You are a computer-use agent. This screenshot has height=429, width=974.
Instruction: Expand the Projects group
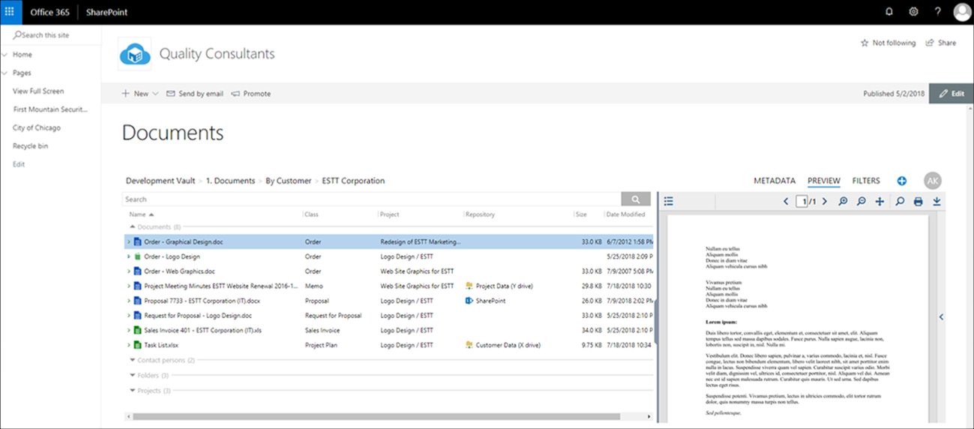click(x=133, y=391)
